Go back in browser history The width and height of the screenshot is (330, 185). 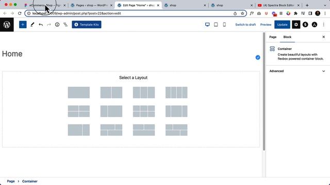5,13
